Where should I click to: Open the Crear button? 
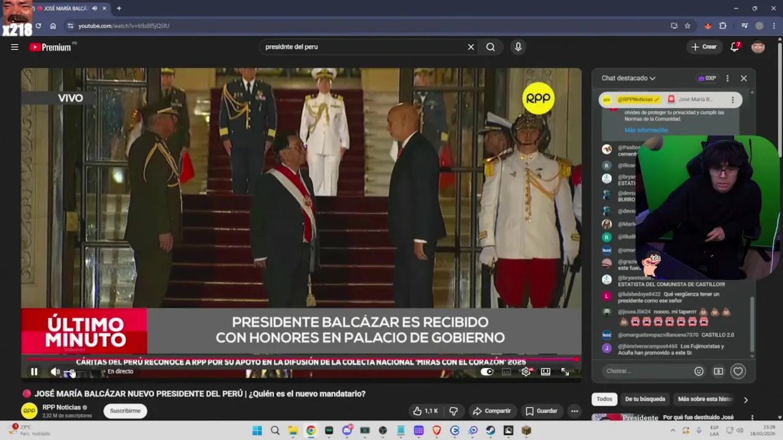click(704, 47)
